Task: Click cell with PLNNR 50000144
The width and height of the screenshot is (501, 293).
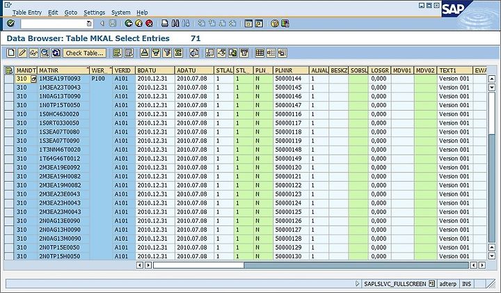Action: (291, 79)
